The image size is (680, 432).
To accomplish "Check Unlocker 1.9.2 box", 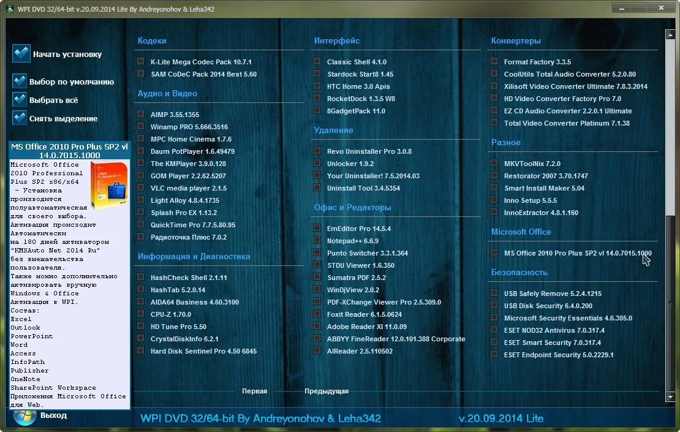I will [x=317, y=162].
